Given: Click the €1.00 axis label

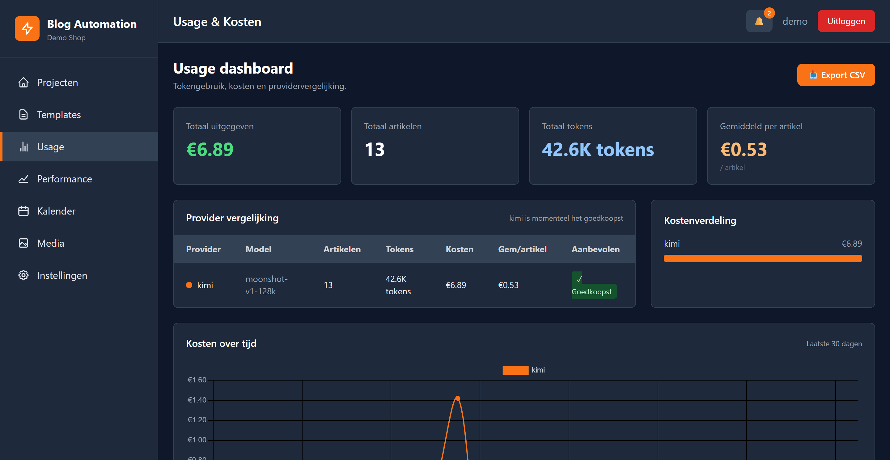Looking at the screenshot, I should tap(197, 440).
